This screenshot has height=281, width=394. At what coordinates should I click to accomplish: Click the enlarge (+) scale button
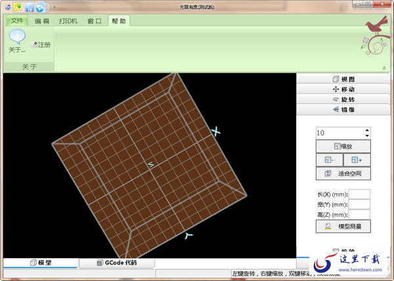357,160
